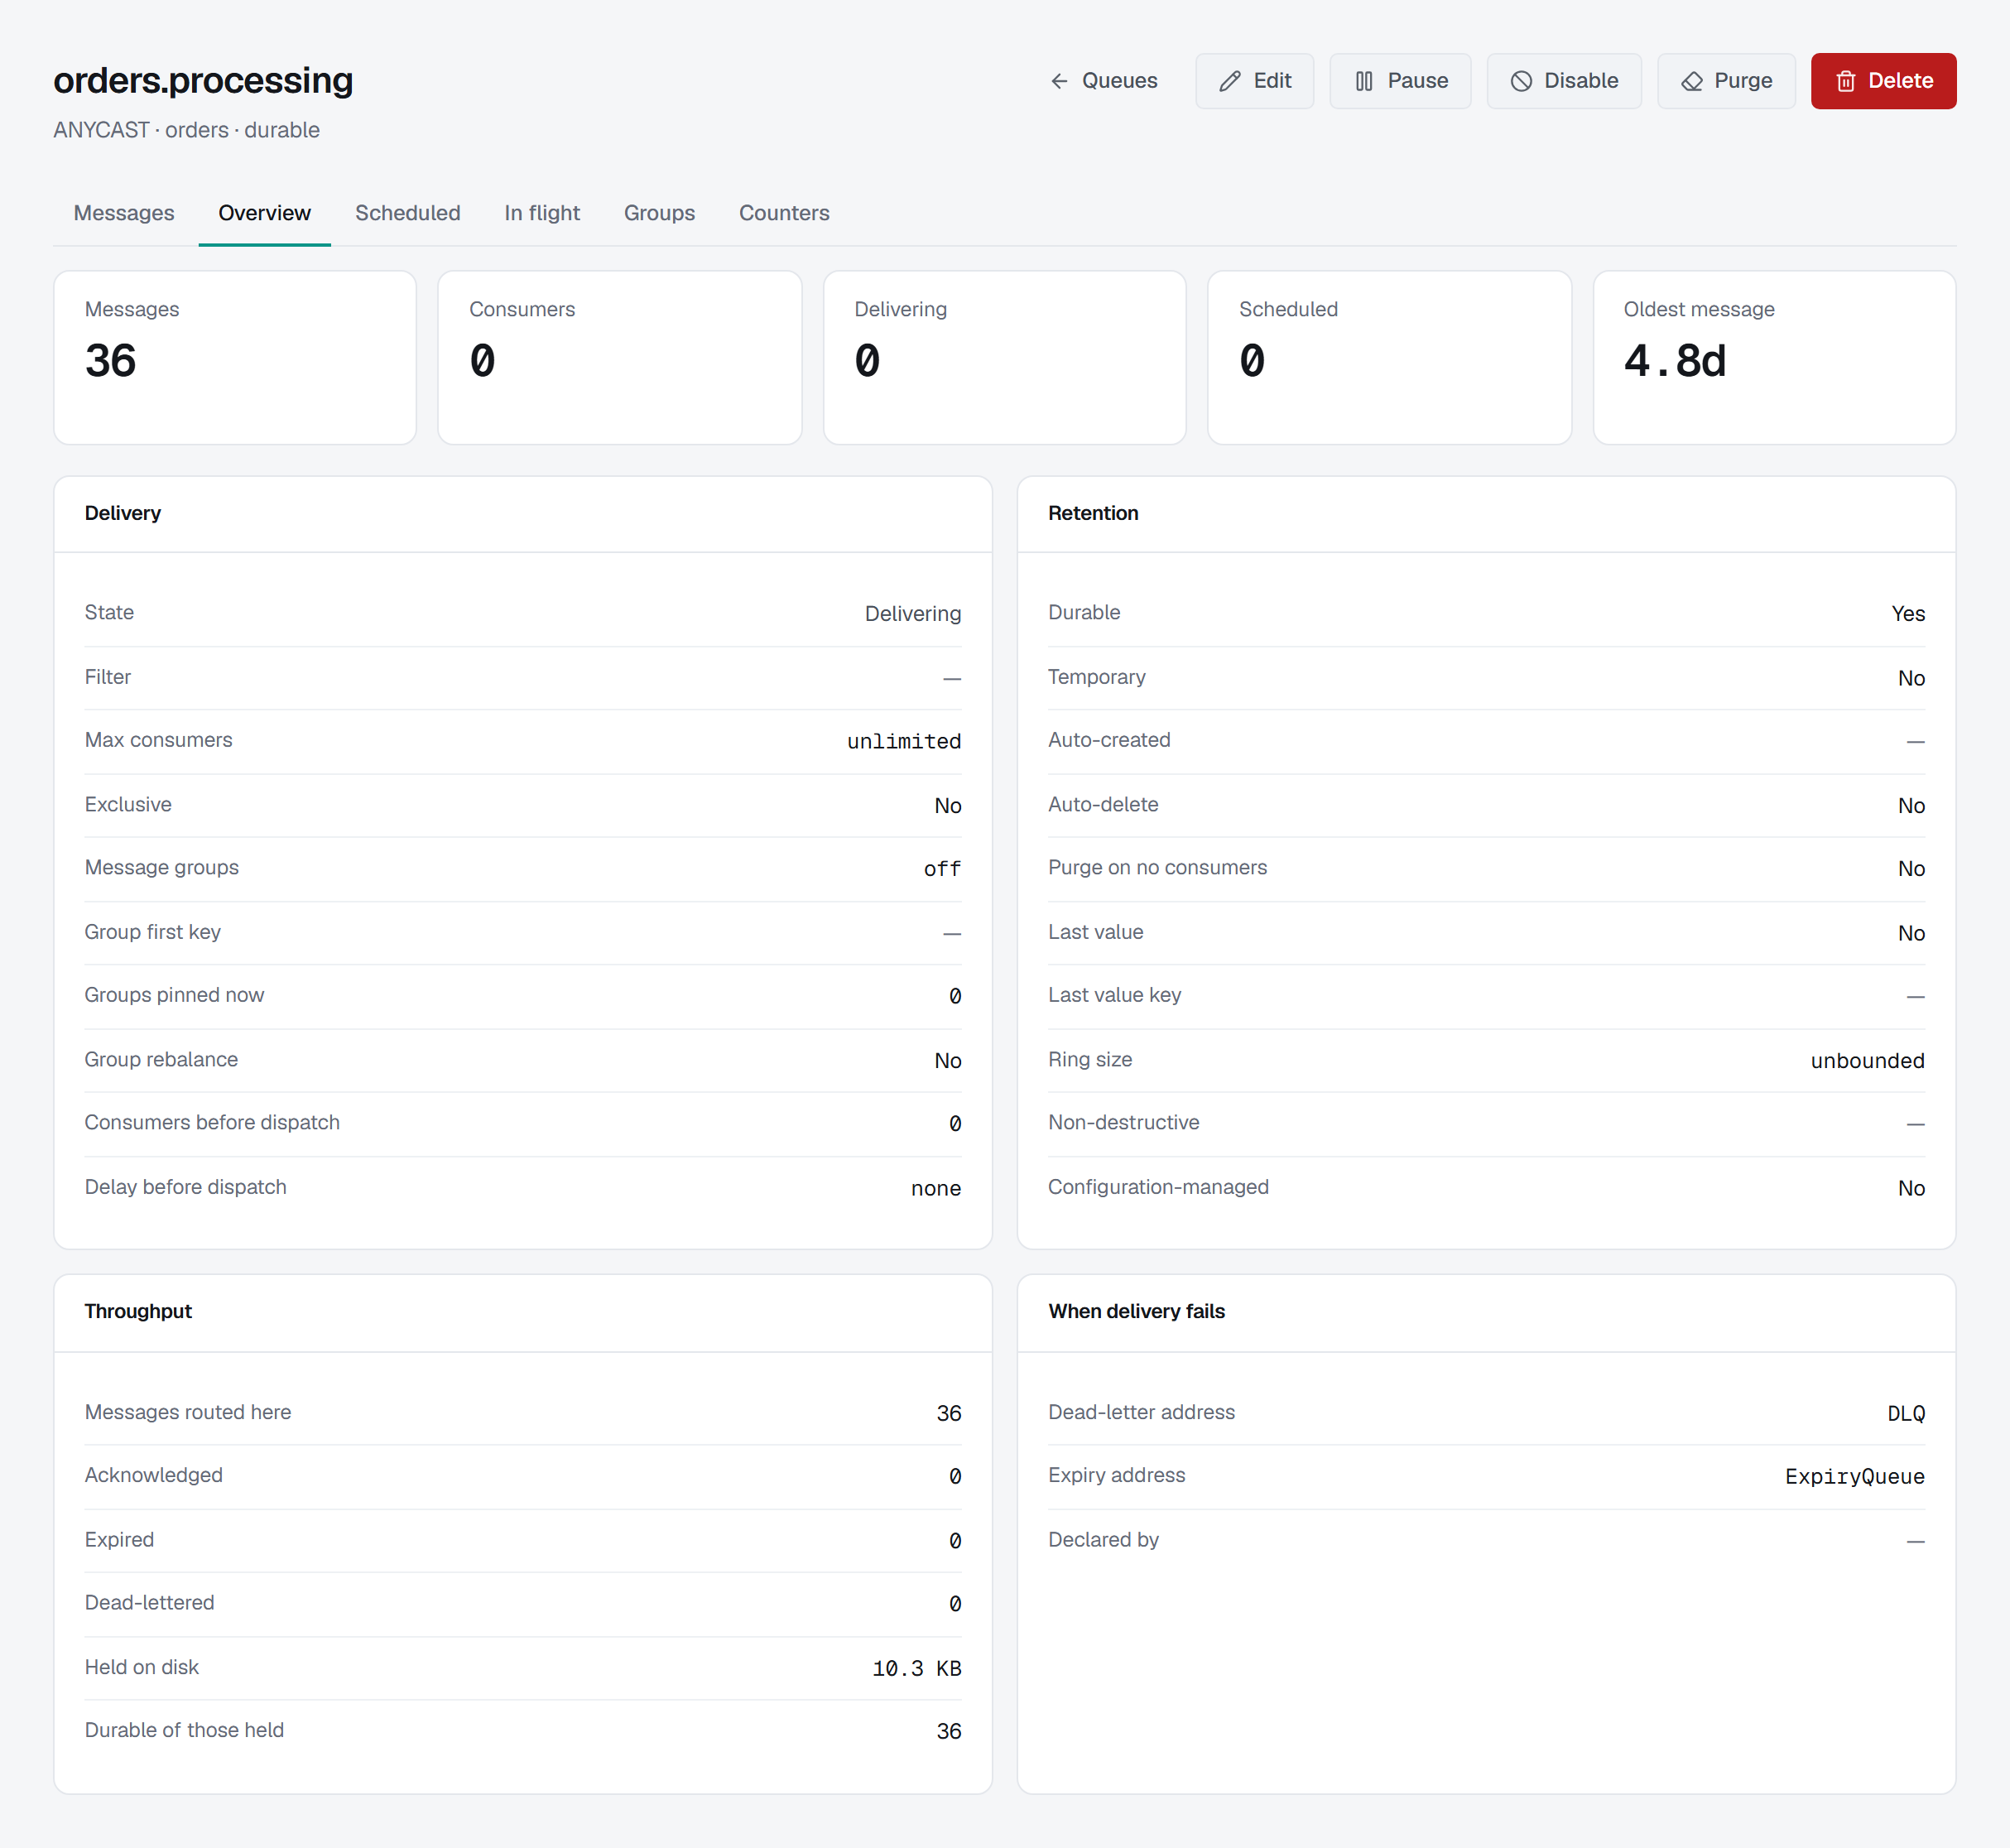Click the Expiry address value 'ExpiryQueue'

click(x=1854, y=1476)
